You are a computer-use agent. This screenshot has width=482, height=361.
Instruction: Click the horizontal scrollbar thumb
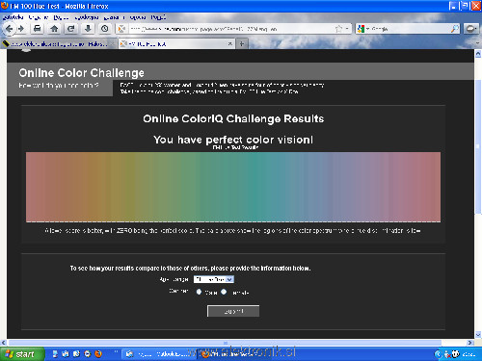pos(225,343)
